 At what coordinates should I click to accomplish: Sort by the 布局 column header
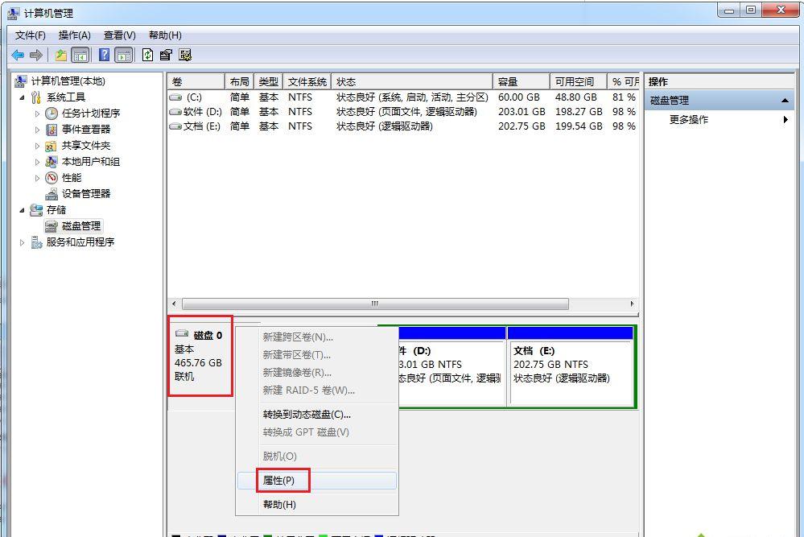(240, 81)
